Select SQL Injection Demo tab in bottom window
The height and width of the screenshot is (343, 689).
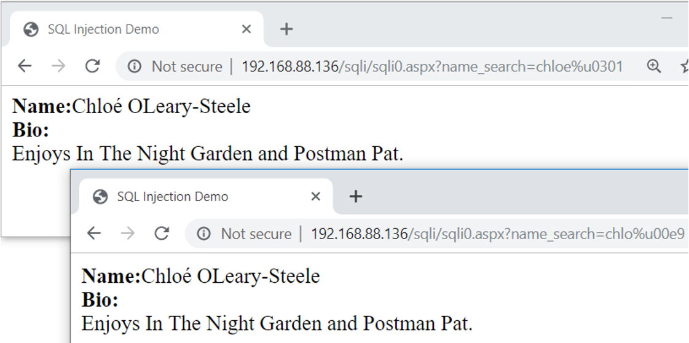coord(172,196)
